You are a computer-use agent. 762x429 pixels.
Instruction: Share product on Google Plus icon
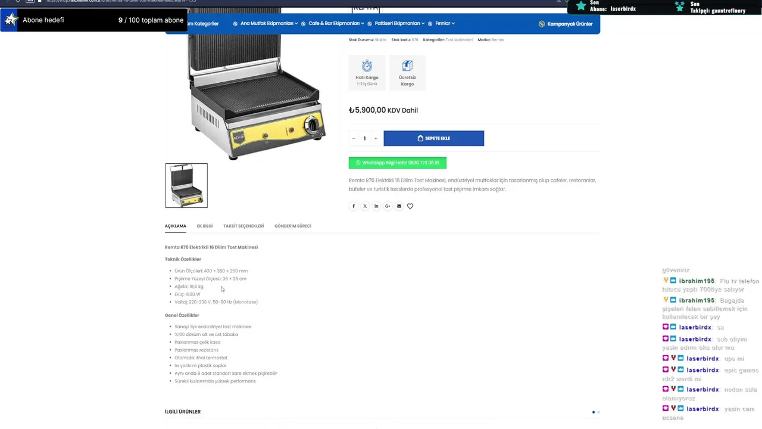[x=388, y=206]
